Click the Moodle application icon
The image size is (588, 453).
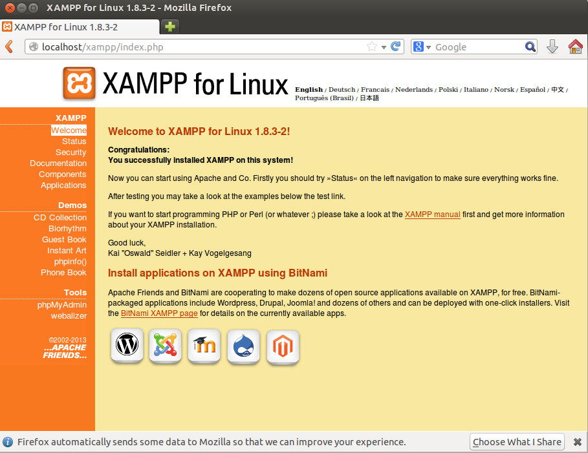204,346
